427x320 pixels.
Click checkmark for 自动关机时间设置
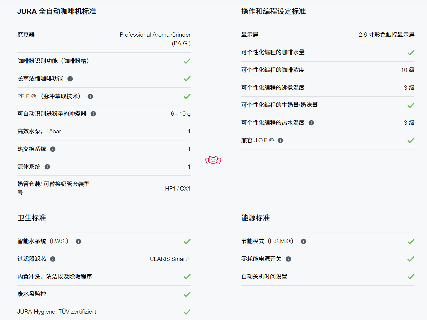(x=411, y=277)
